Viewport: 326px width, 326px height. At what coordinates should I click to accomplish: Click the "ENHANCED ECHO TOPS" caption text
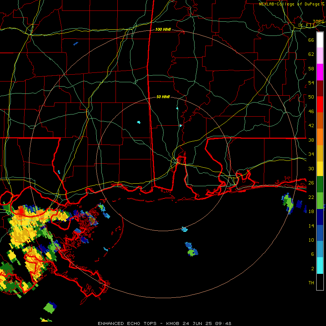127,323
